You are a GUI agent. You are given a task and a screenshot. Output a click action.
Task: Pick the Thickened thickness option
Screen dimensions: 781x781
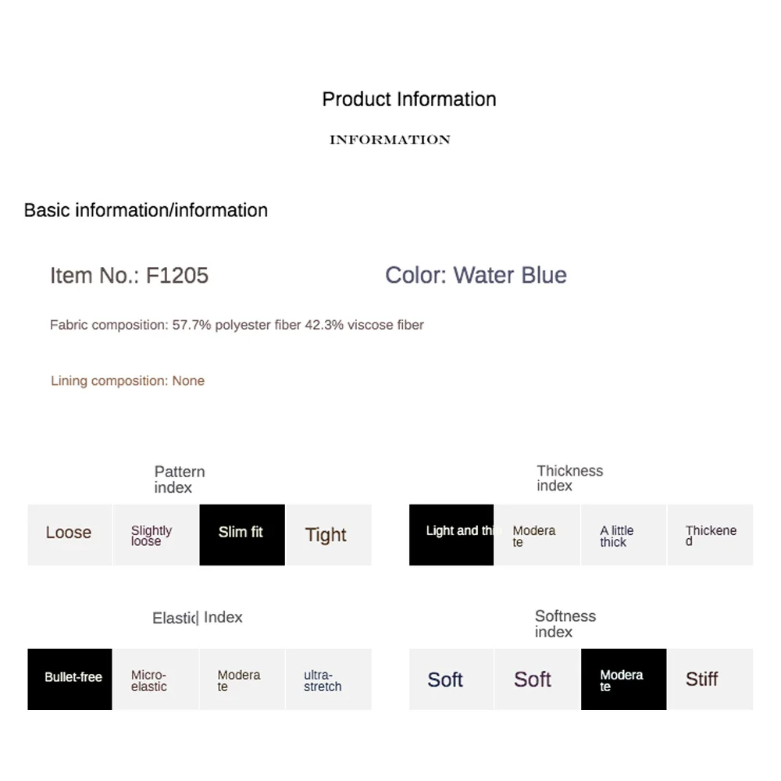point(710,534)
